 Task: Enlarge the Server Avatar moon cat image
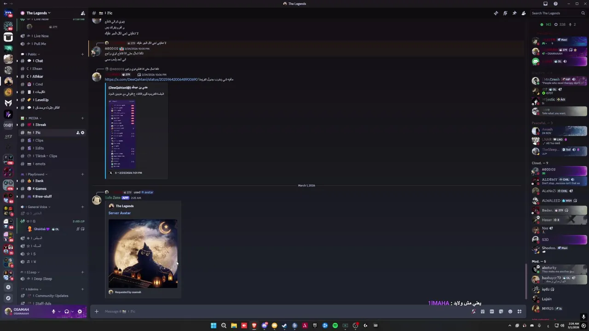point(143,254)
